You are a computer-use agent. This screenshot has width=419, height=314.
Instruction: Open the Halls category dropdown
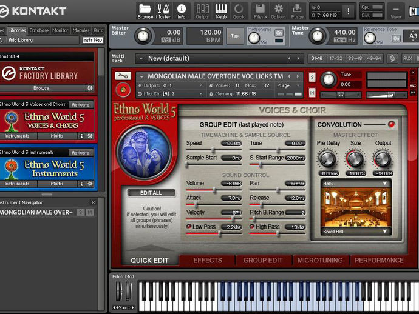tap(355, 184)
